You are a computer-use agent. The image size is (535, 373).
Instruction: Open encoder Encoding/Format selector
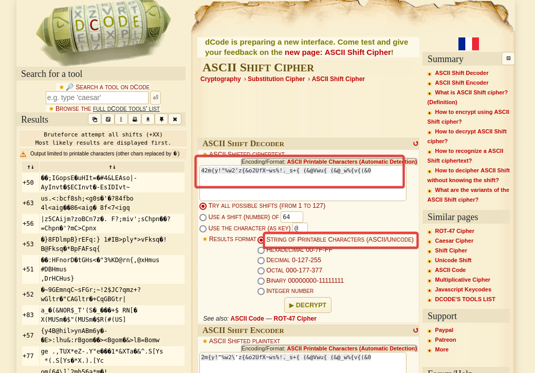[x=329, y=348]
